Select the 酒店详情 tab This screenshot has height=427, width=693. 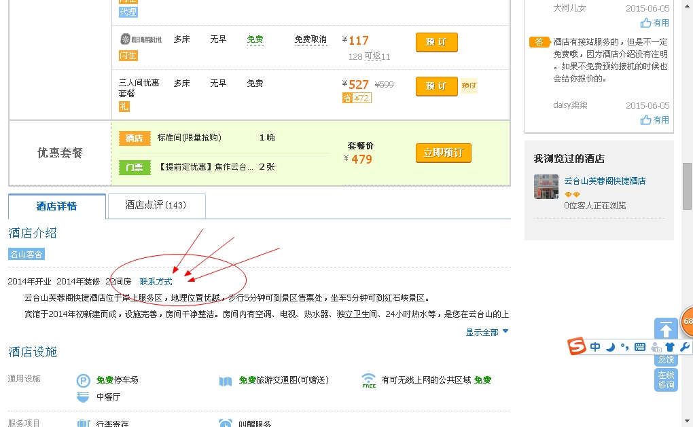pyautogui.click(x=57, y=206)
